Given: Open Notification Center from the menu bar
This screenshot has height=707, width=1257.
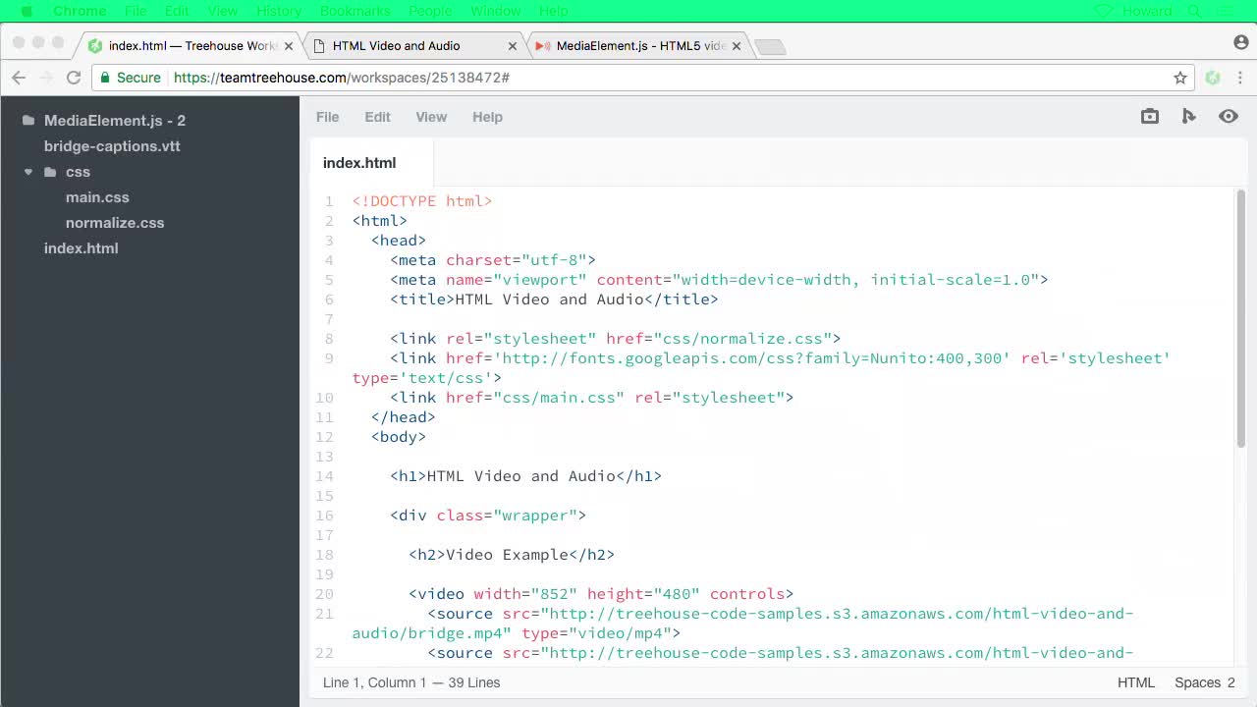Looking at the screenshot, I should [1224, 11].
